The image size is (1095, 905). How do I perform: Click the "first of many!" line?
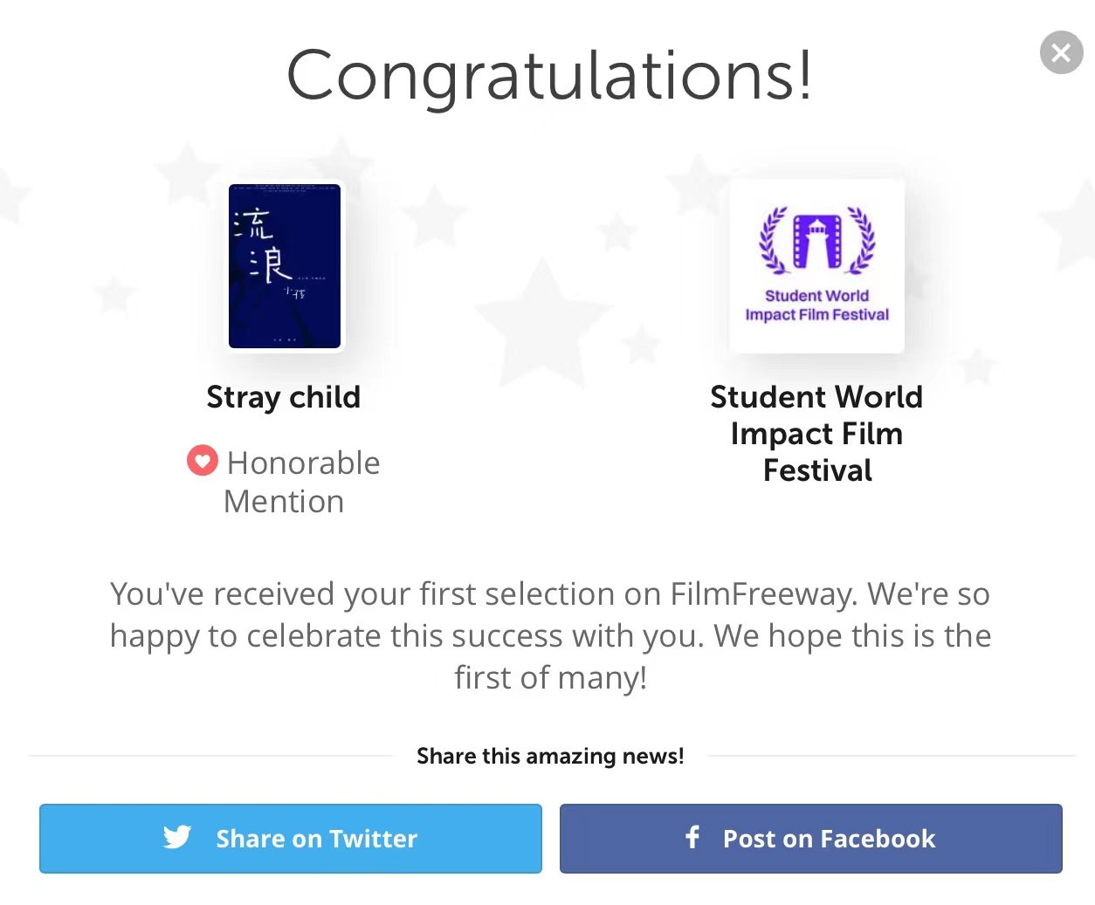[550, 678]
